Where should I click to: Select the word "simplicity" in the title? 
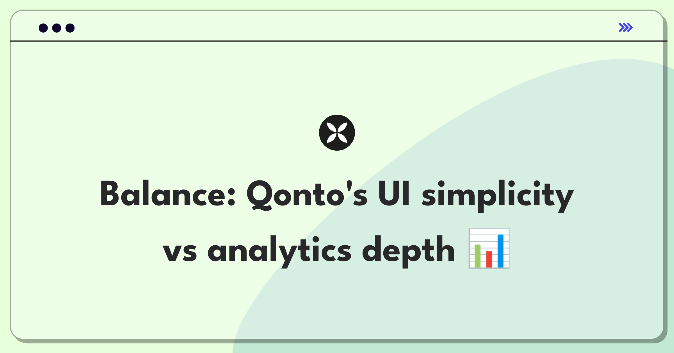click(498, 196)
